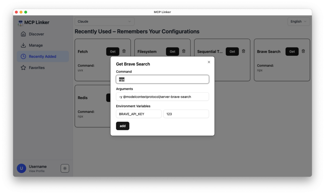Screen dimensions: 325x194
Task: Click the Recently Used heading text
Action: [x=137, y=31]
